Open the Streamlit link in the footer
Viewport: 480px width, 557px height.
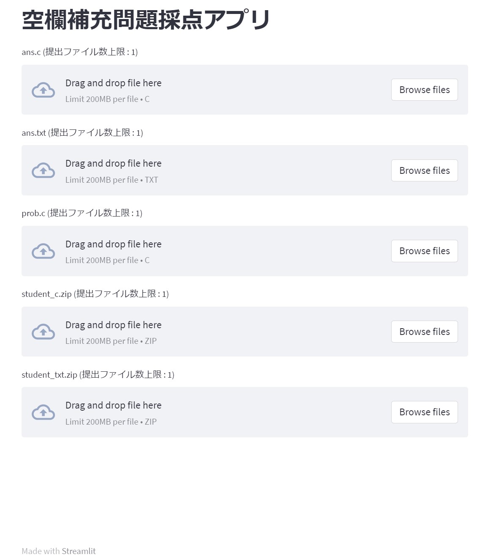[x=79, y=551]
